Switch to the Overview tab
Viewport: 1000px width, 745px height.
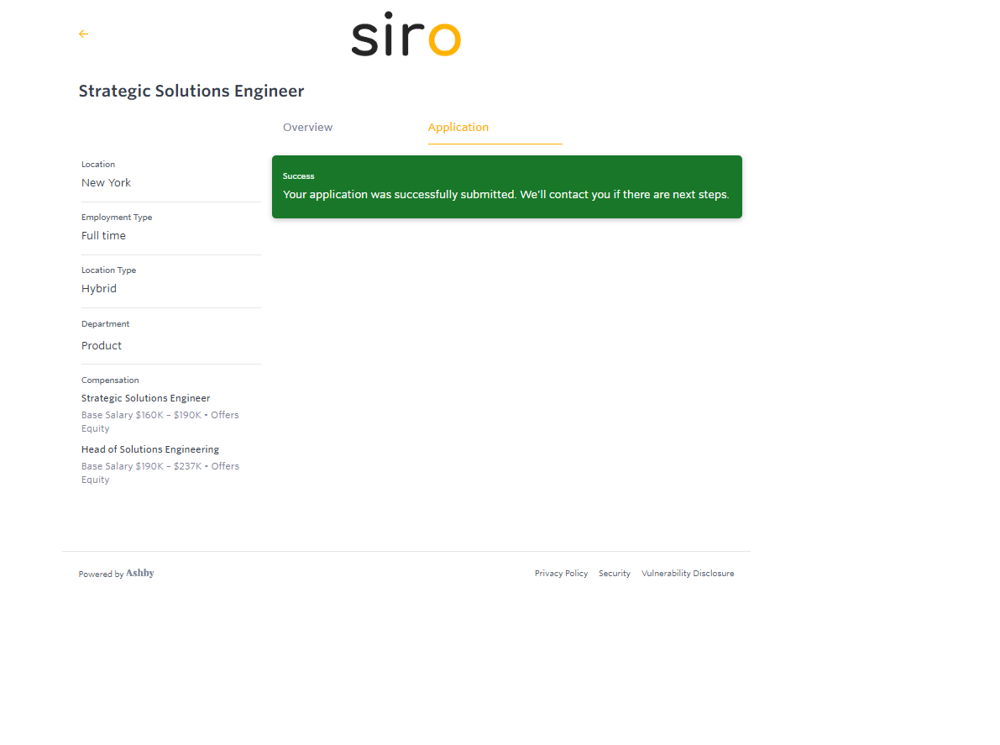click(x=307, y=128)
